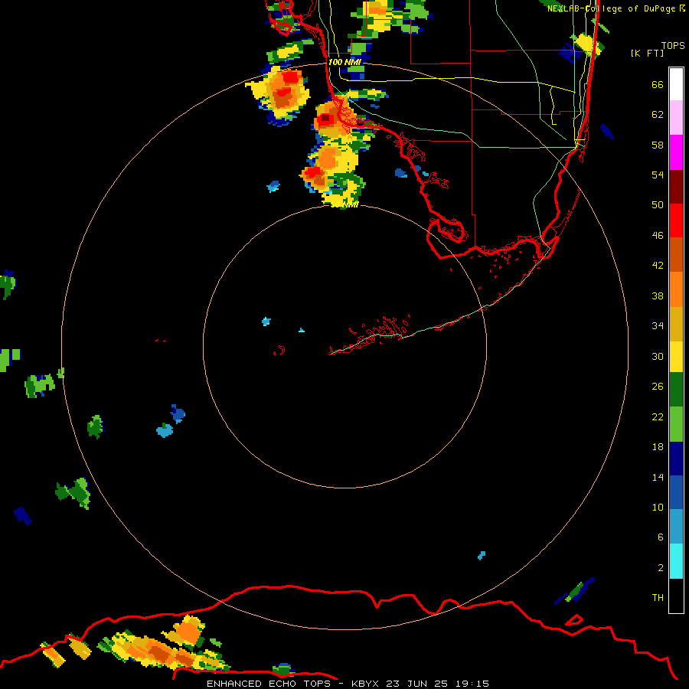Viewport: 689px width, 689px height.
Task: Select legend value 38
Action: click(x=658, y=296)
